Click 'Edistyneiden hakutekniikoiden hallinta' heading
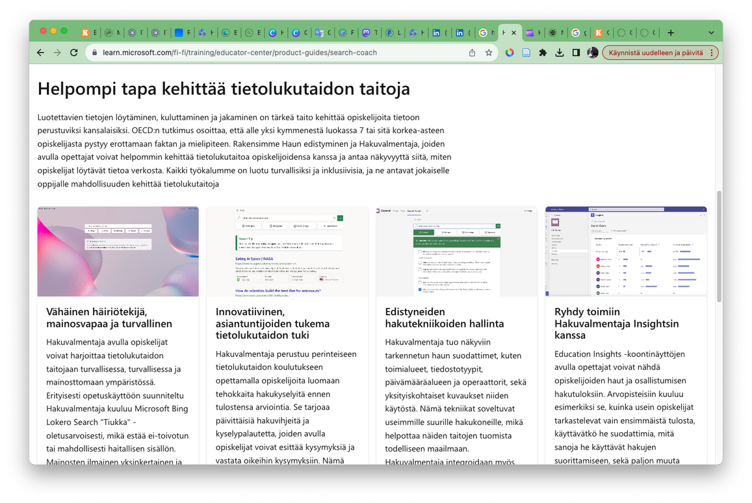The width and height of the screenshot is (752, 503). coord(445,318)
